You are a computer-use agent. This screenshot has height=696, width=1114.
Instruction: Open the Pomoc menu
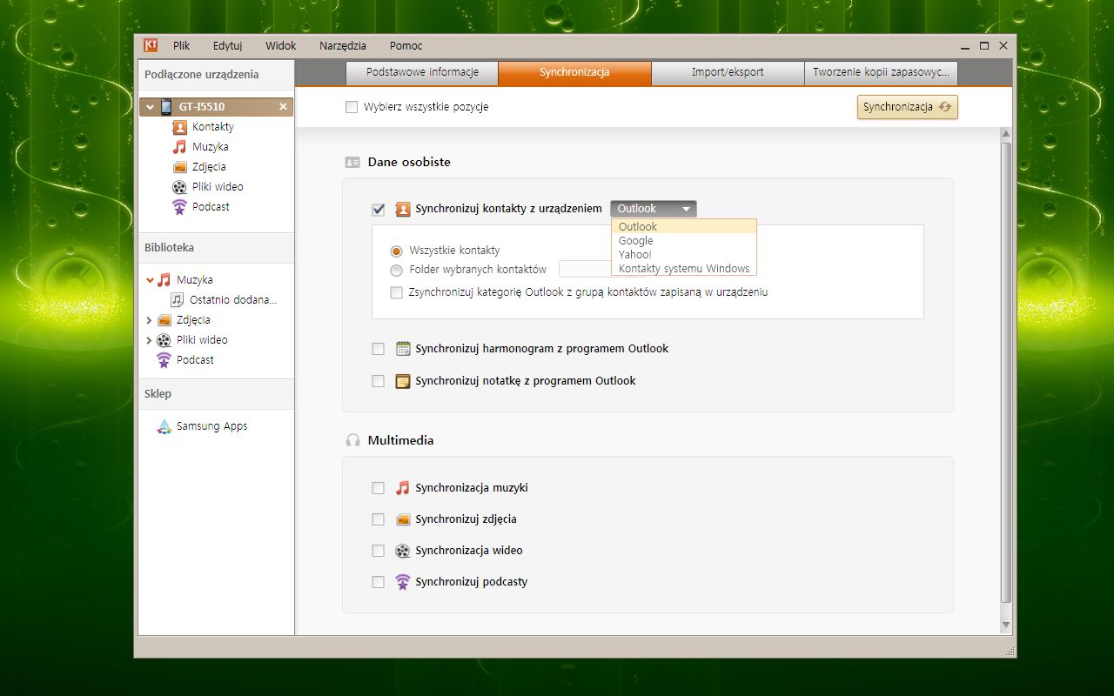tap(406, 45)
